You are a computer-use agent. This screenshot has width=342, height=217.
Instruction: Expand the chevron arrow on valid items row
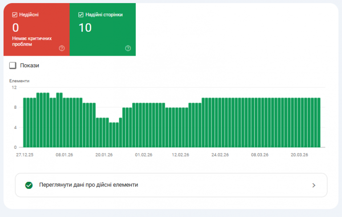[x=313, y=185]
